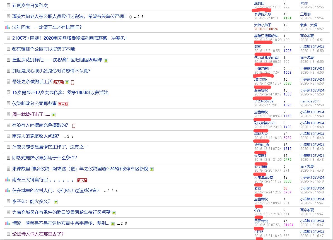
Task: Open last poster "namida2011" profile
Action: click(310, 101)
